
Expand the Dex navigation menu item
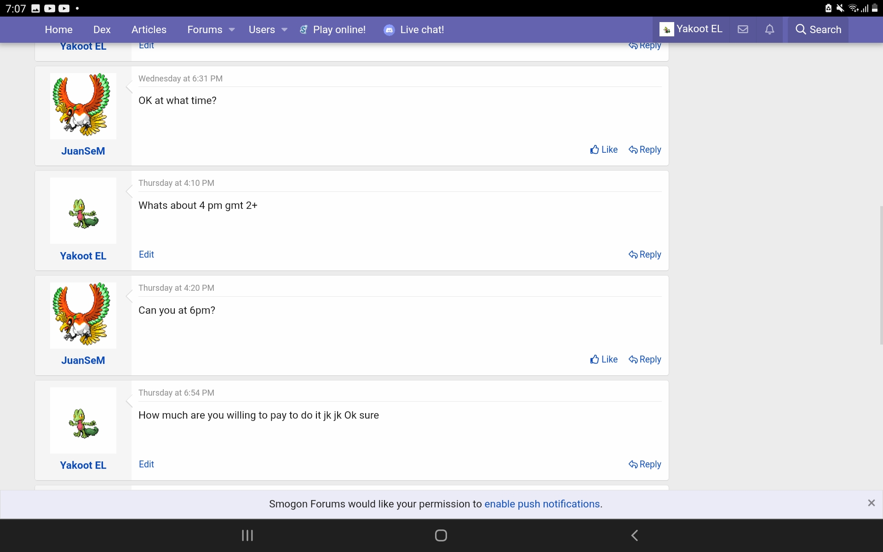(102, 29)
